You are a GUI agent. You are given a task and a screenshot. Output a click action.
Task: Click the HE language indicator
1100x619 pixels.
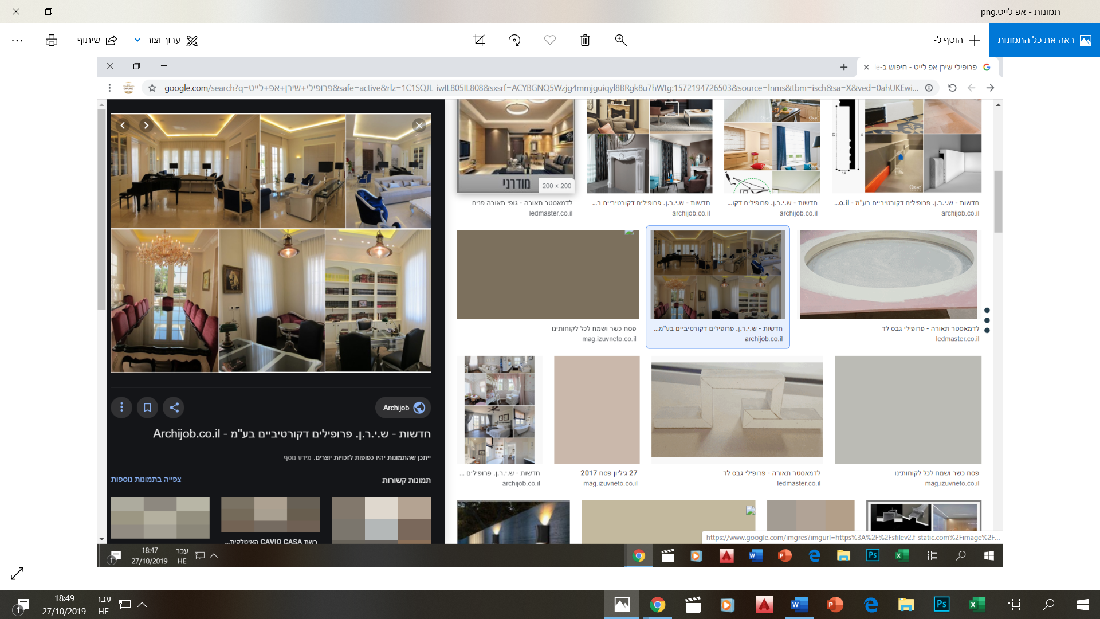[103, 605]
